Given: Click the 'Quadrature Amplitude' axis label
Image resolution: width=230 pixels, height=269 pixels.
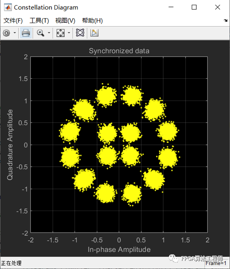Looking at the screenshot, I should 10,145.
